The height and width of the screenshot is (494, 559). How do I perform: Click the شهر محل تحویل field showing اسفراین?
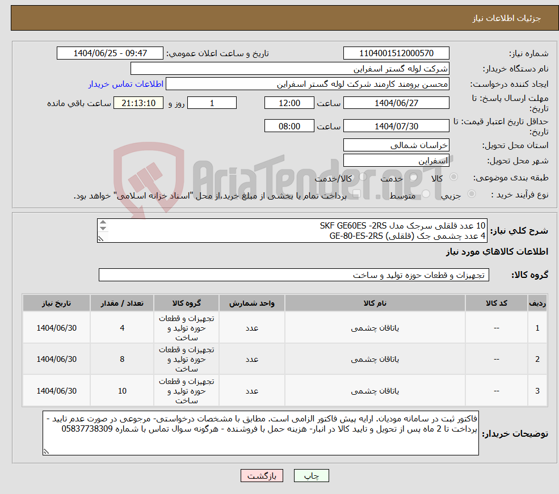coord(396,160)
